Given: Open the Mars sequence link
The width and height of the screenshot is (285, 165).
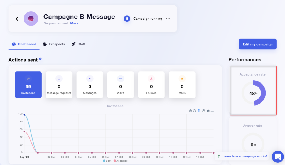Looking at the screenshot, I should point(74,23).
